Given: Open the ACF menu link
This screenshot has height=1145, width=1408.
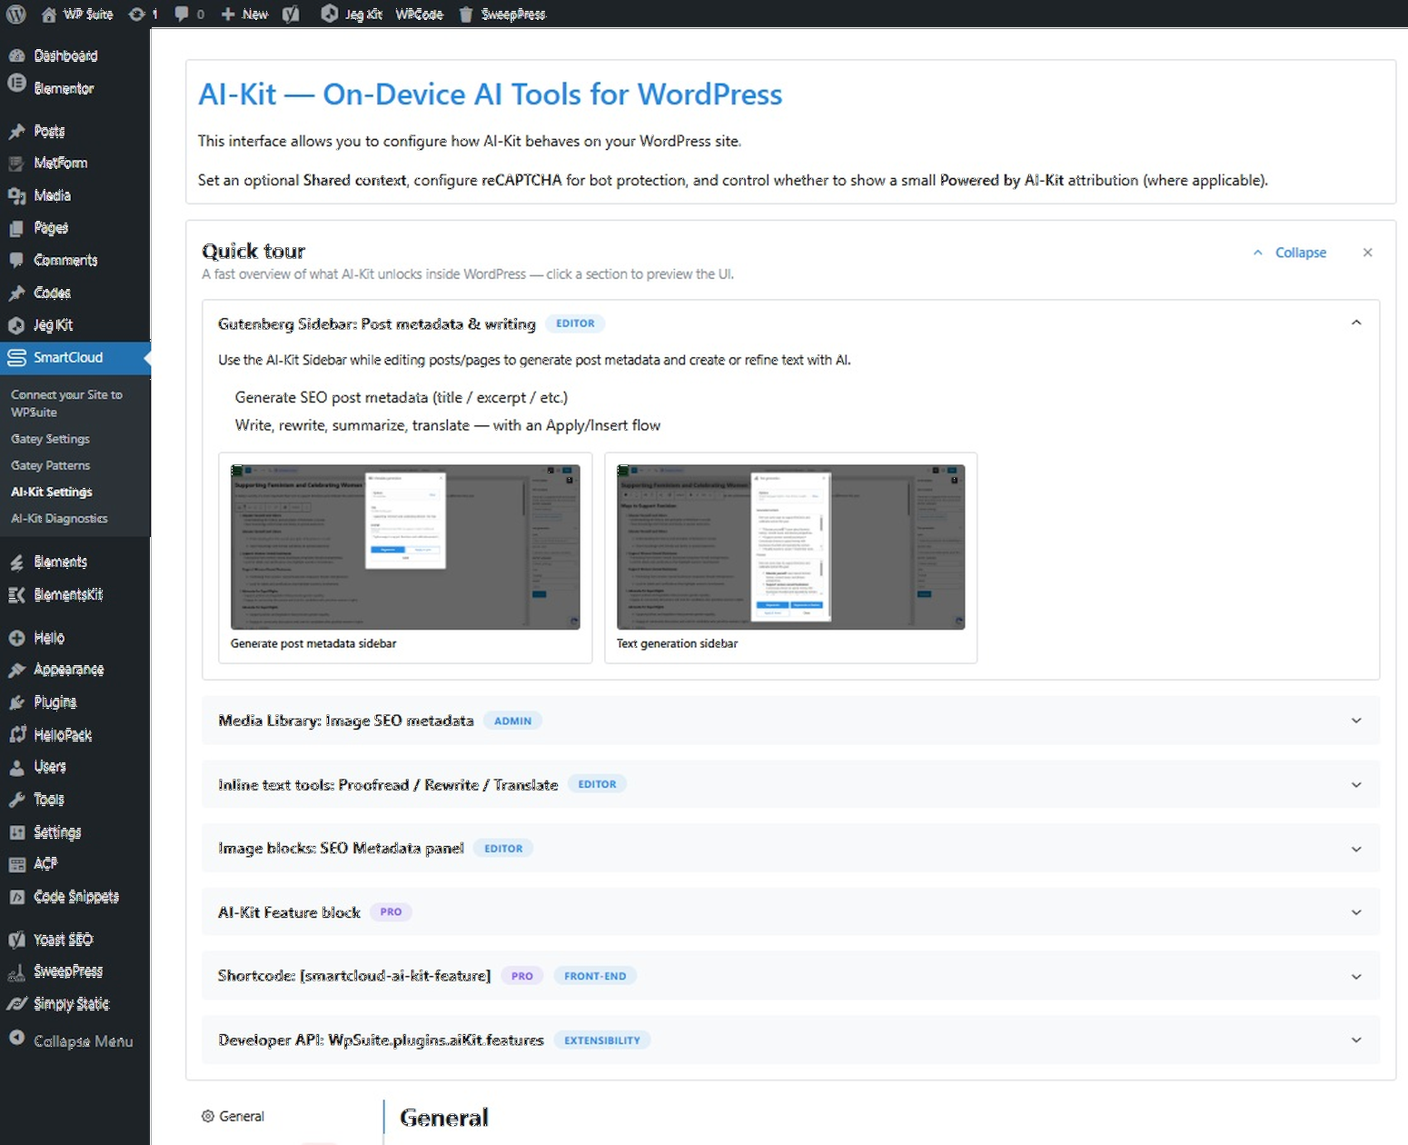Looking at the screenshot, I should pyautogui.click(x=45, y=864).
